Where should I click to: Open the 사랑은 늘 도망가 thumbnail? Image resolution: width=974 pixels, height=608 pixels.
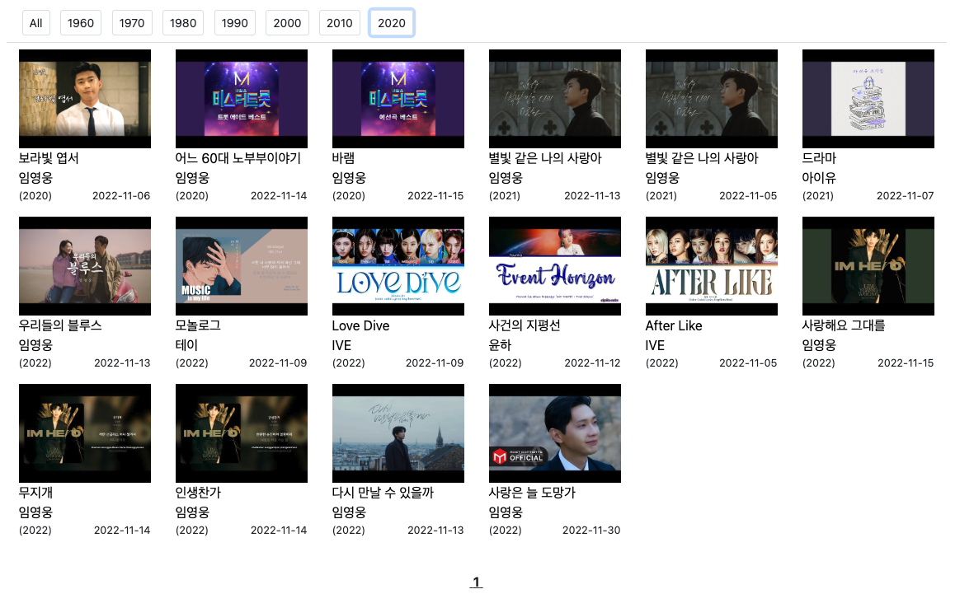pos(555,433)
